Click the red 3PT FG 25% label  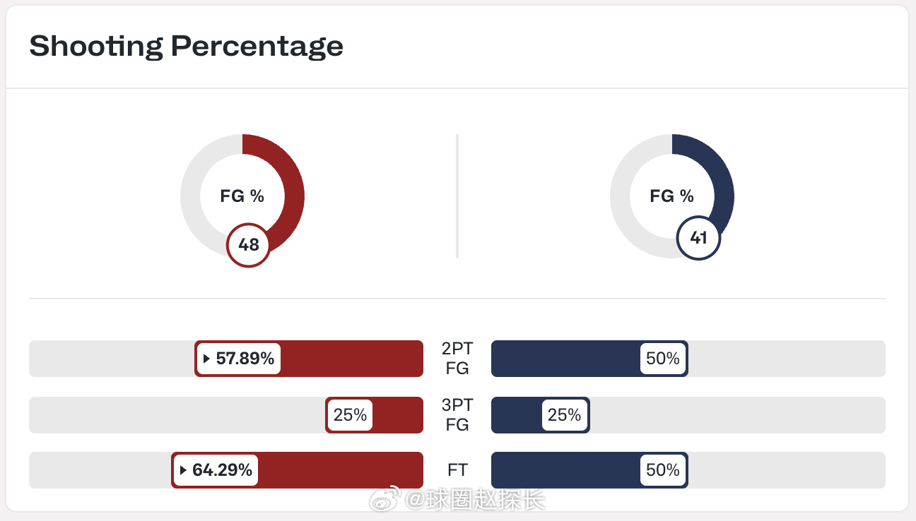click(350, 415)
